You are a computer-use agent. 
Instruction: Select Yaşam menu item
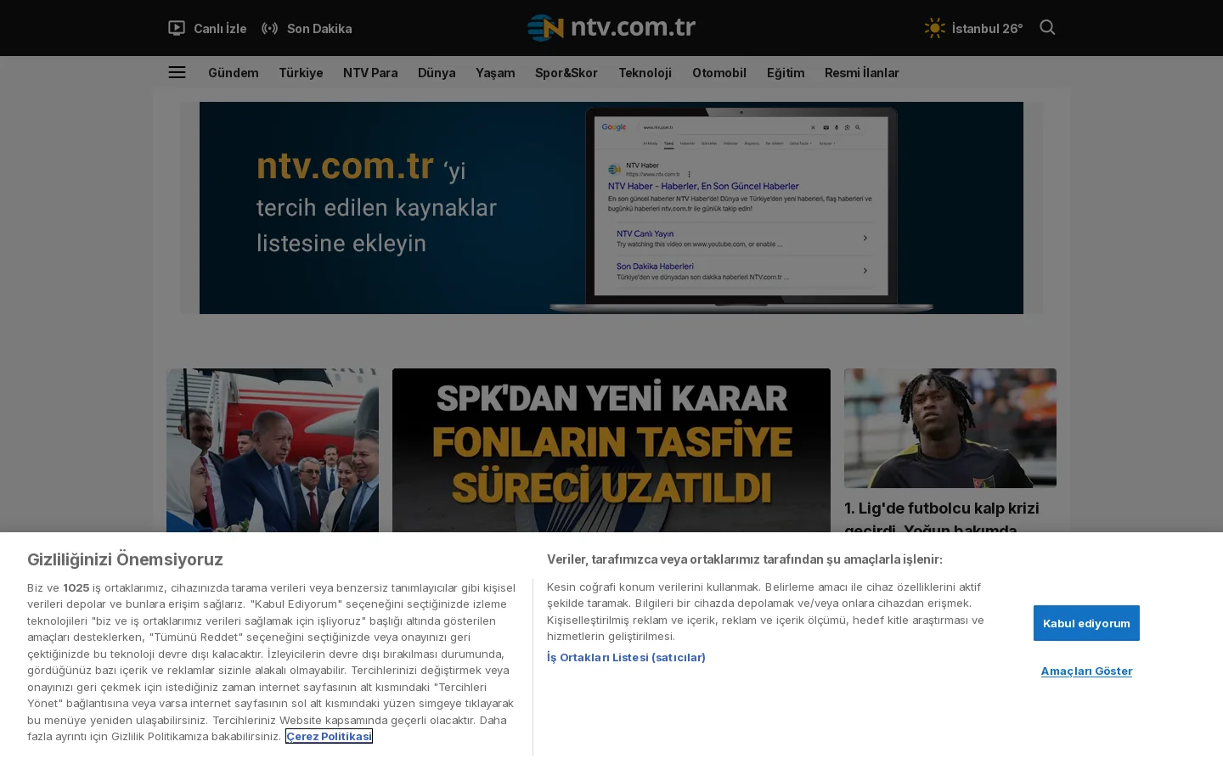point(495,73)
